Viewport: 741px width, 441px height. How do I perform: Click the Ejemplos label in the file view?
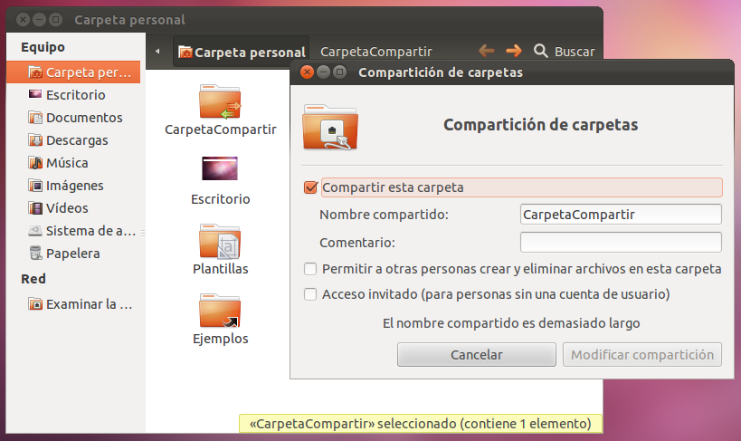point(220,339)
